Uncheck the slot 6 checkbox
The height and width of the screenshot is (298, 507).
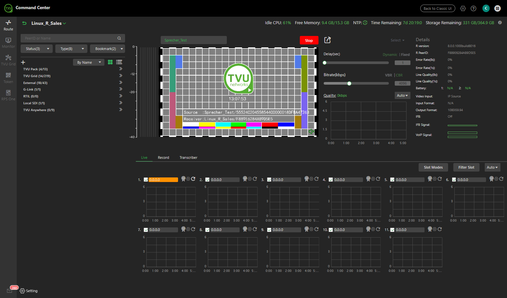click(x=454, y=180)
